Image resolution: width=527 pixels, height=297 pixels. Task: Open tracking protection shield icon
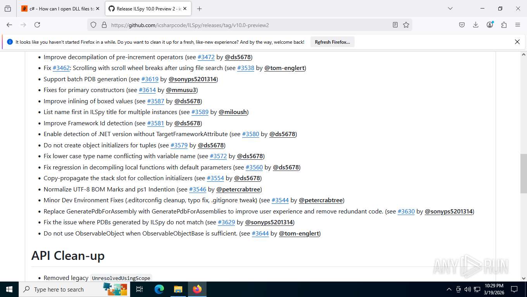point(93,25)
